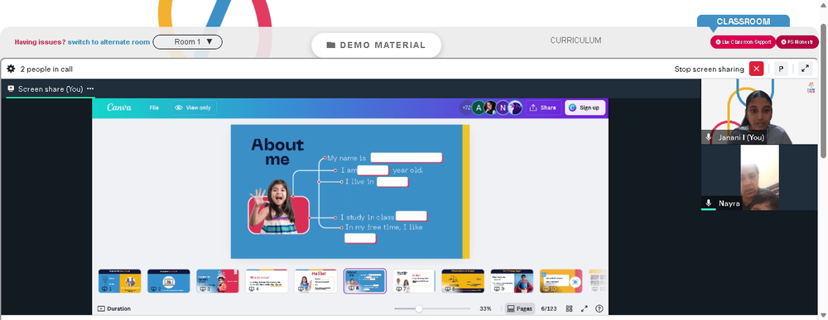Click the I study in class blank field

point(412,216)
